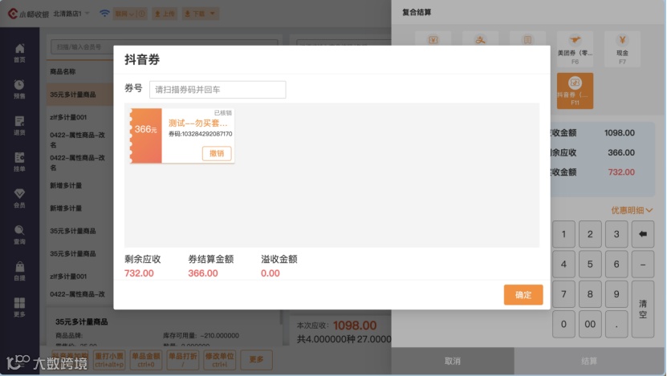The width and height of the screenshot is (667, 376).
Task: Click the 修改单位 button
Action: click(x=219, y=360)
